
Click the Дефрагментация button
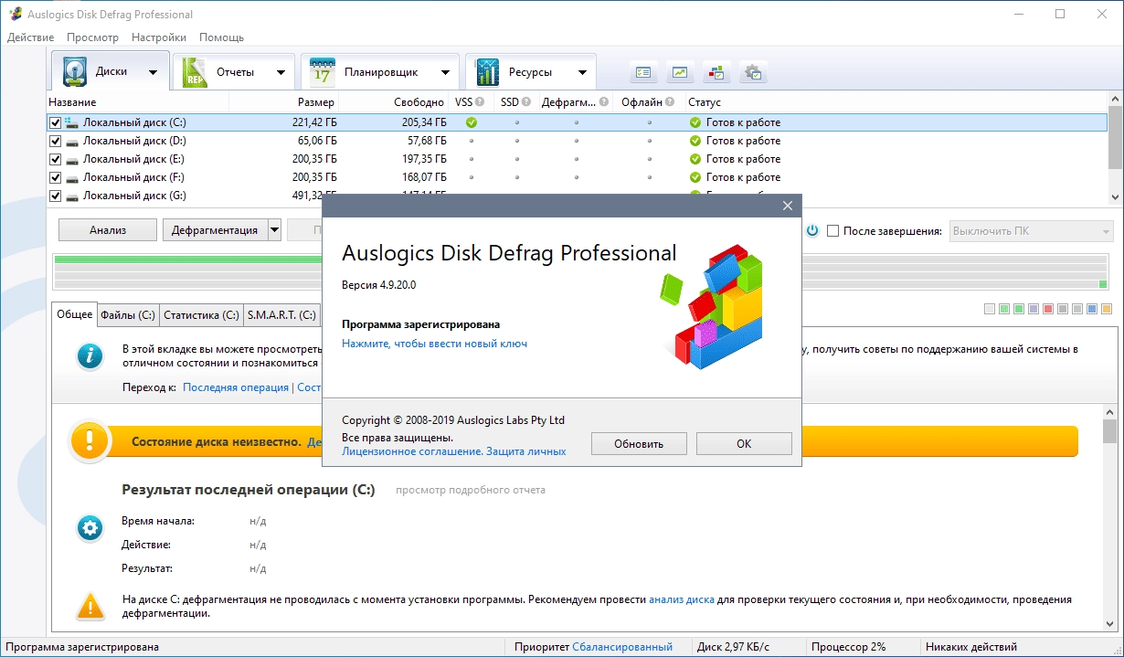[x=216, y=230]
